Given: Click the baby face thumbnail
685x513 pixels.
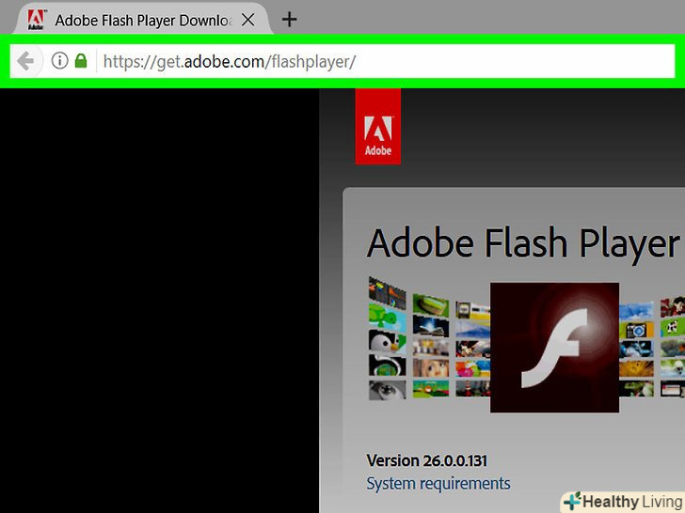Looking at the screenshot, I should (x=431, y=367).
